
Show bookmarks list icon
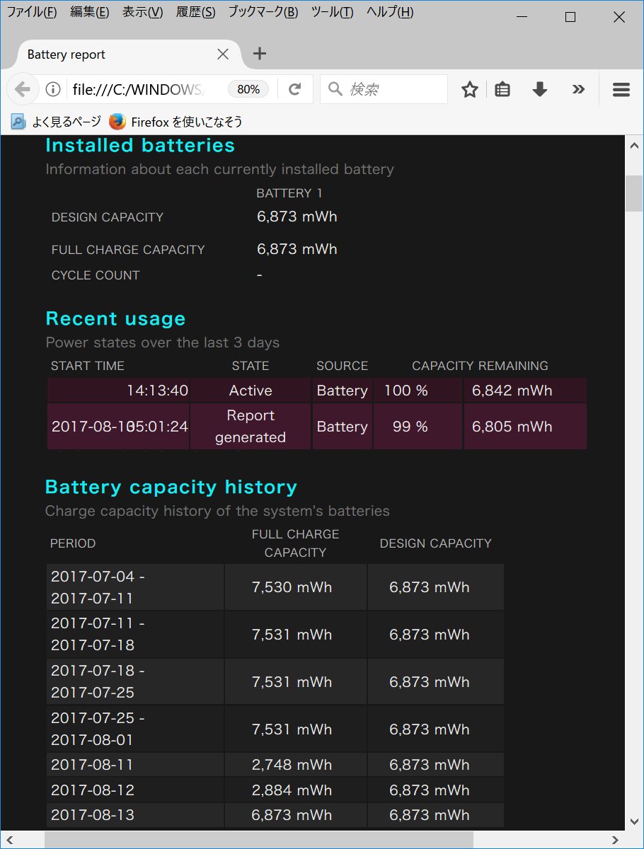502,89
